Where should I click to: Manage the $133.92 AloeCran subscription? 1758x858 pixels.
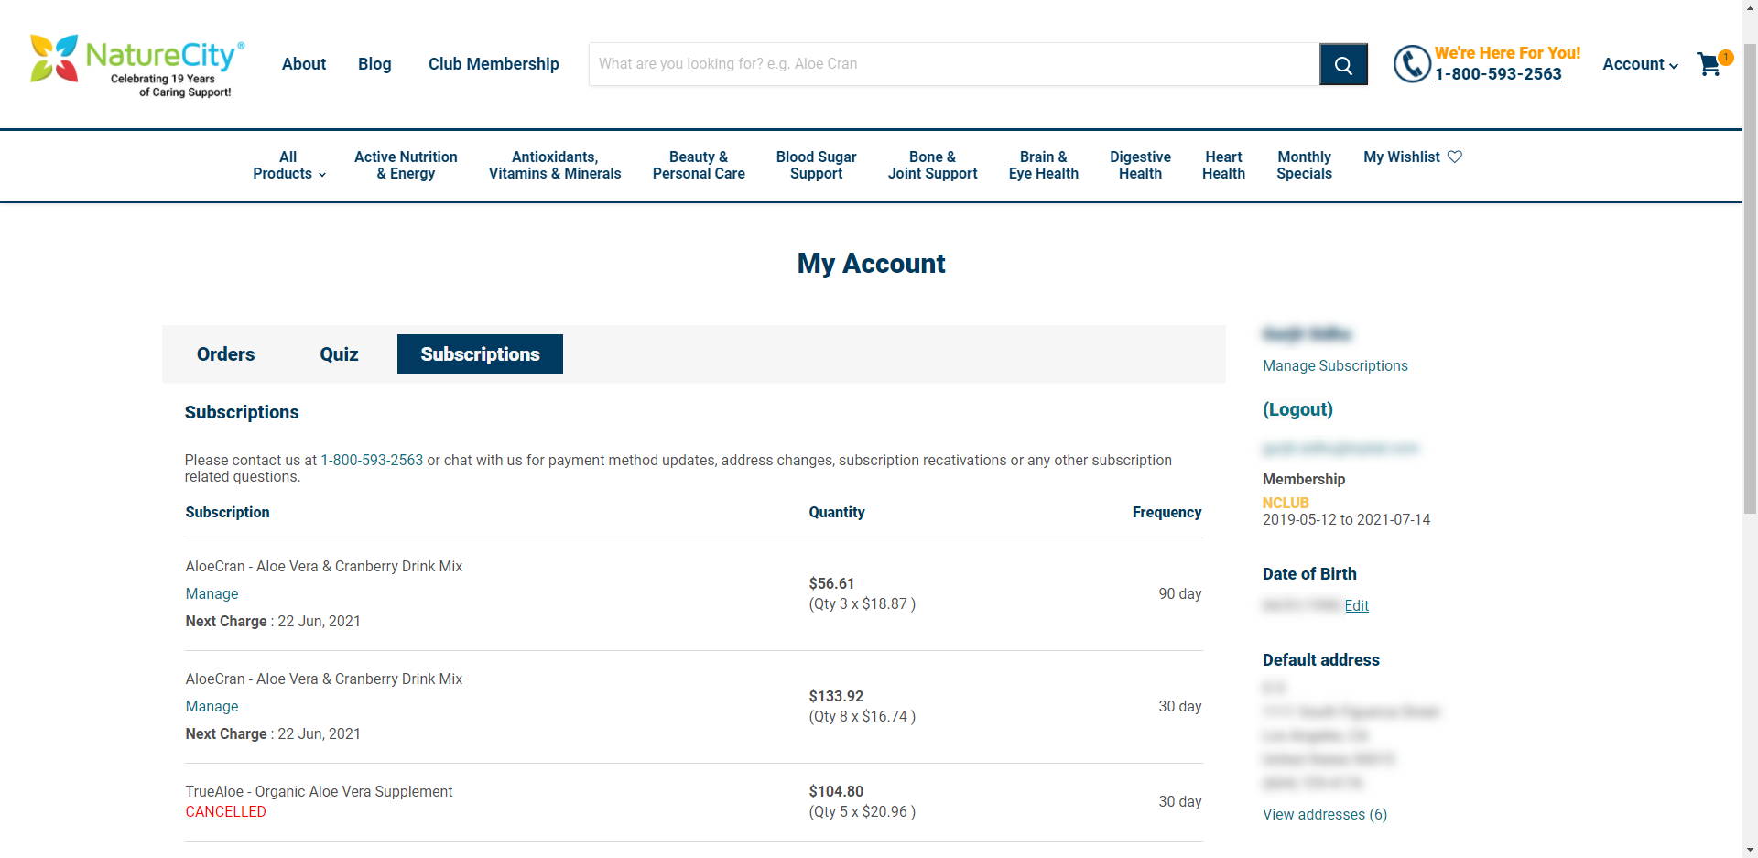coord(212,706)
